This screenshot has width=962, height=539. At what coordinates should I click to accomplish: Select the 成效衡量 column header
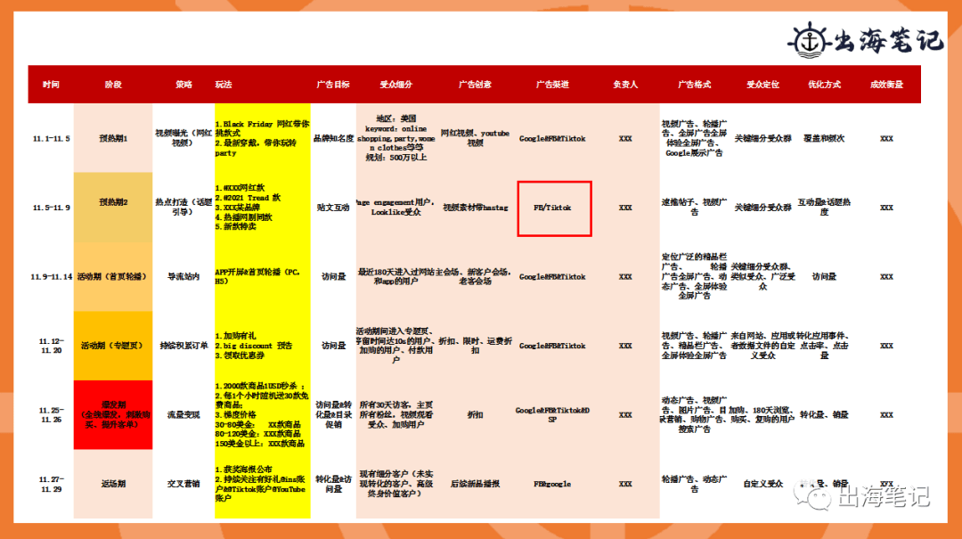click(x=886, y=85)
